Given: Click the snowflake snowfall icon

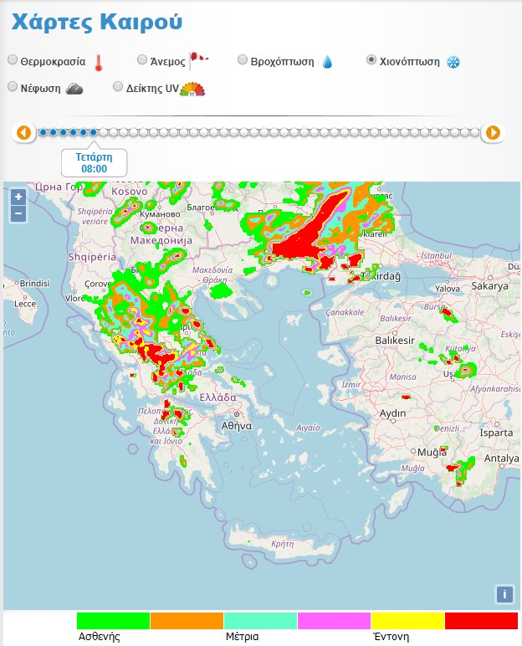Looking at the screenshot, I should pos(453,62).
